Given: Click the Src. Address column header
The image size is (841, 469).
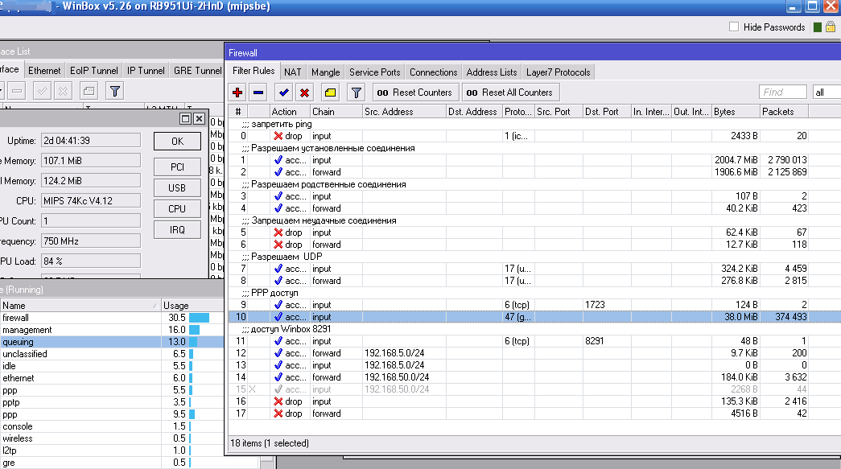Looking at the screenshot, I should [404, 112].
